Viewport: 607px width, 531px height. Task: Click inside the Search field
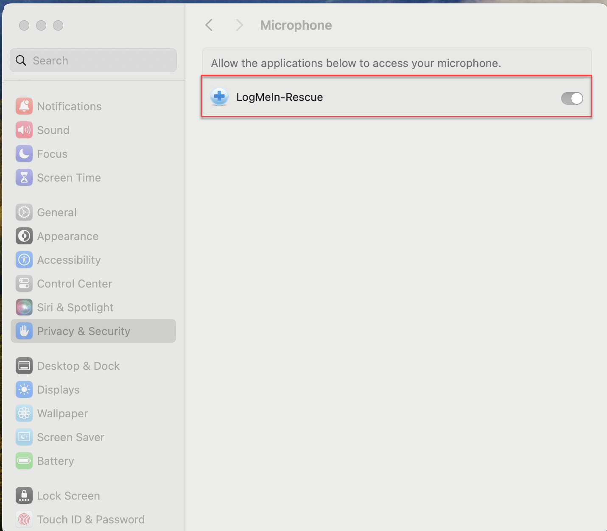[x=93, y=60]
